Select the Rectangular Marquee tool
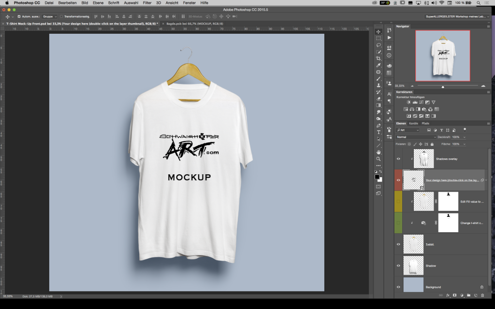Viewport: 495px width, 309px height. coord(379,39)
